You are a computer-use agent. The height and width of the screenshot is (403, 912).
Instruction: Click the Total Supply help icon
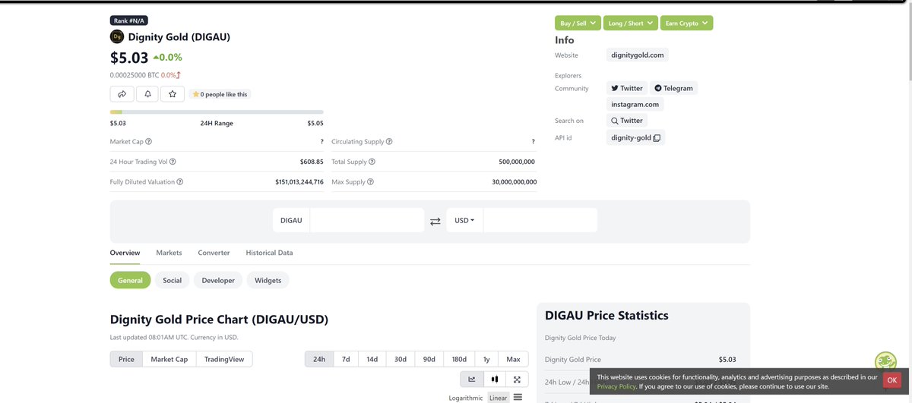tap(372, 162)
